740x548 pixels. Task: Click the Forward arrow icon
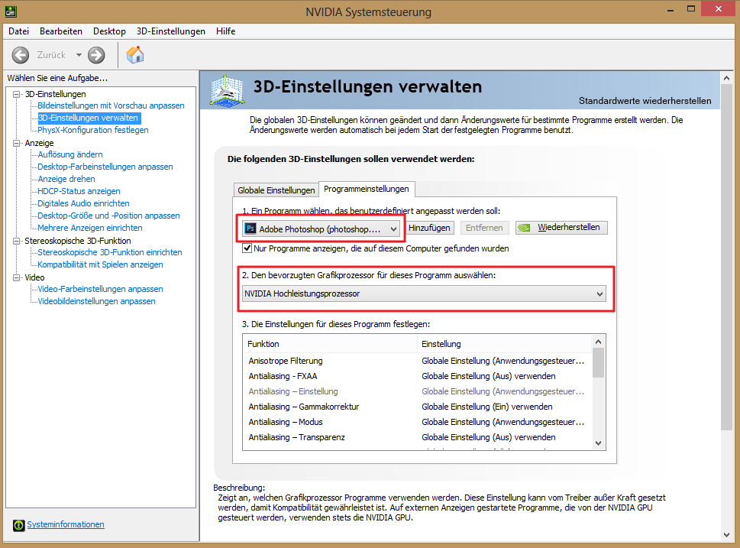click(96, 55)
